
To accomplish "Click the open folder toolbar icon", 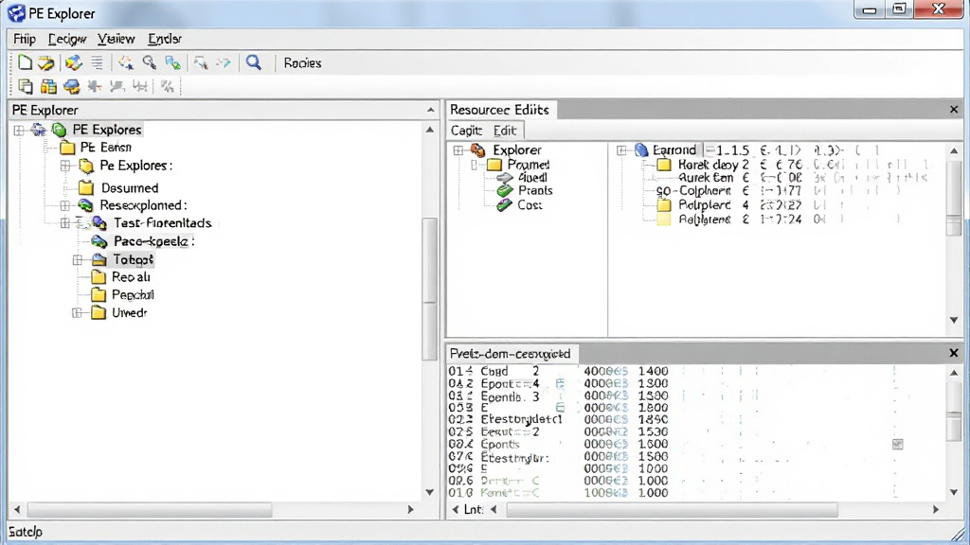I will pyautogui.click(x=45, y=62).
